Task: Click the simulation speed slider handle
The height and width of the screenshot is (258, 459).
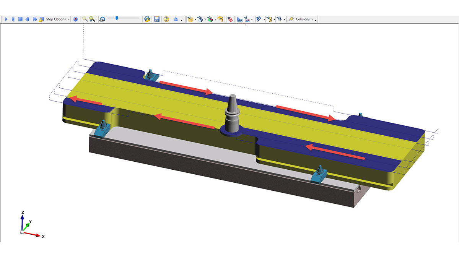Action: (x=117, y=18)
